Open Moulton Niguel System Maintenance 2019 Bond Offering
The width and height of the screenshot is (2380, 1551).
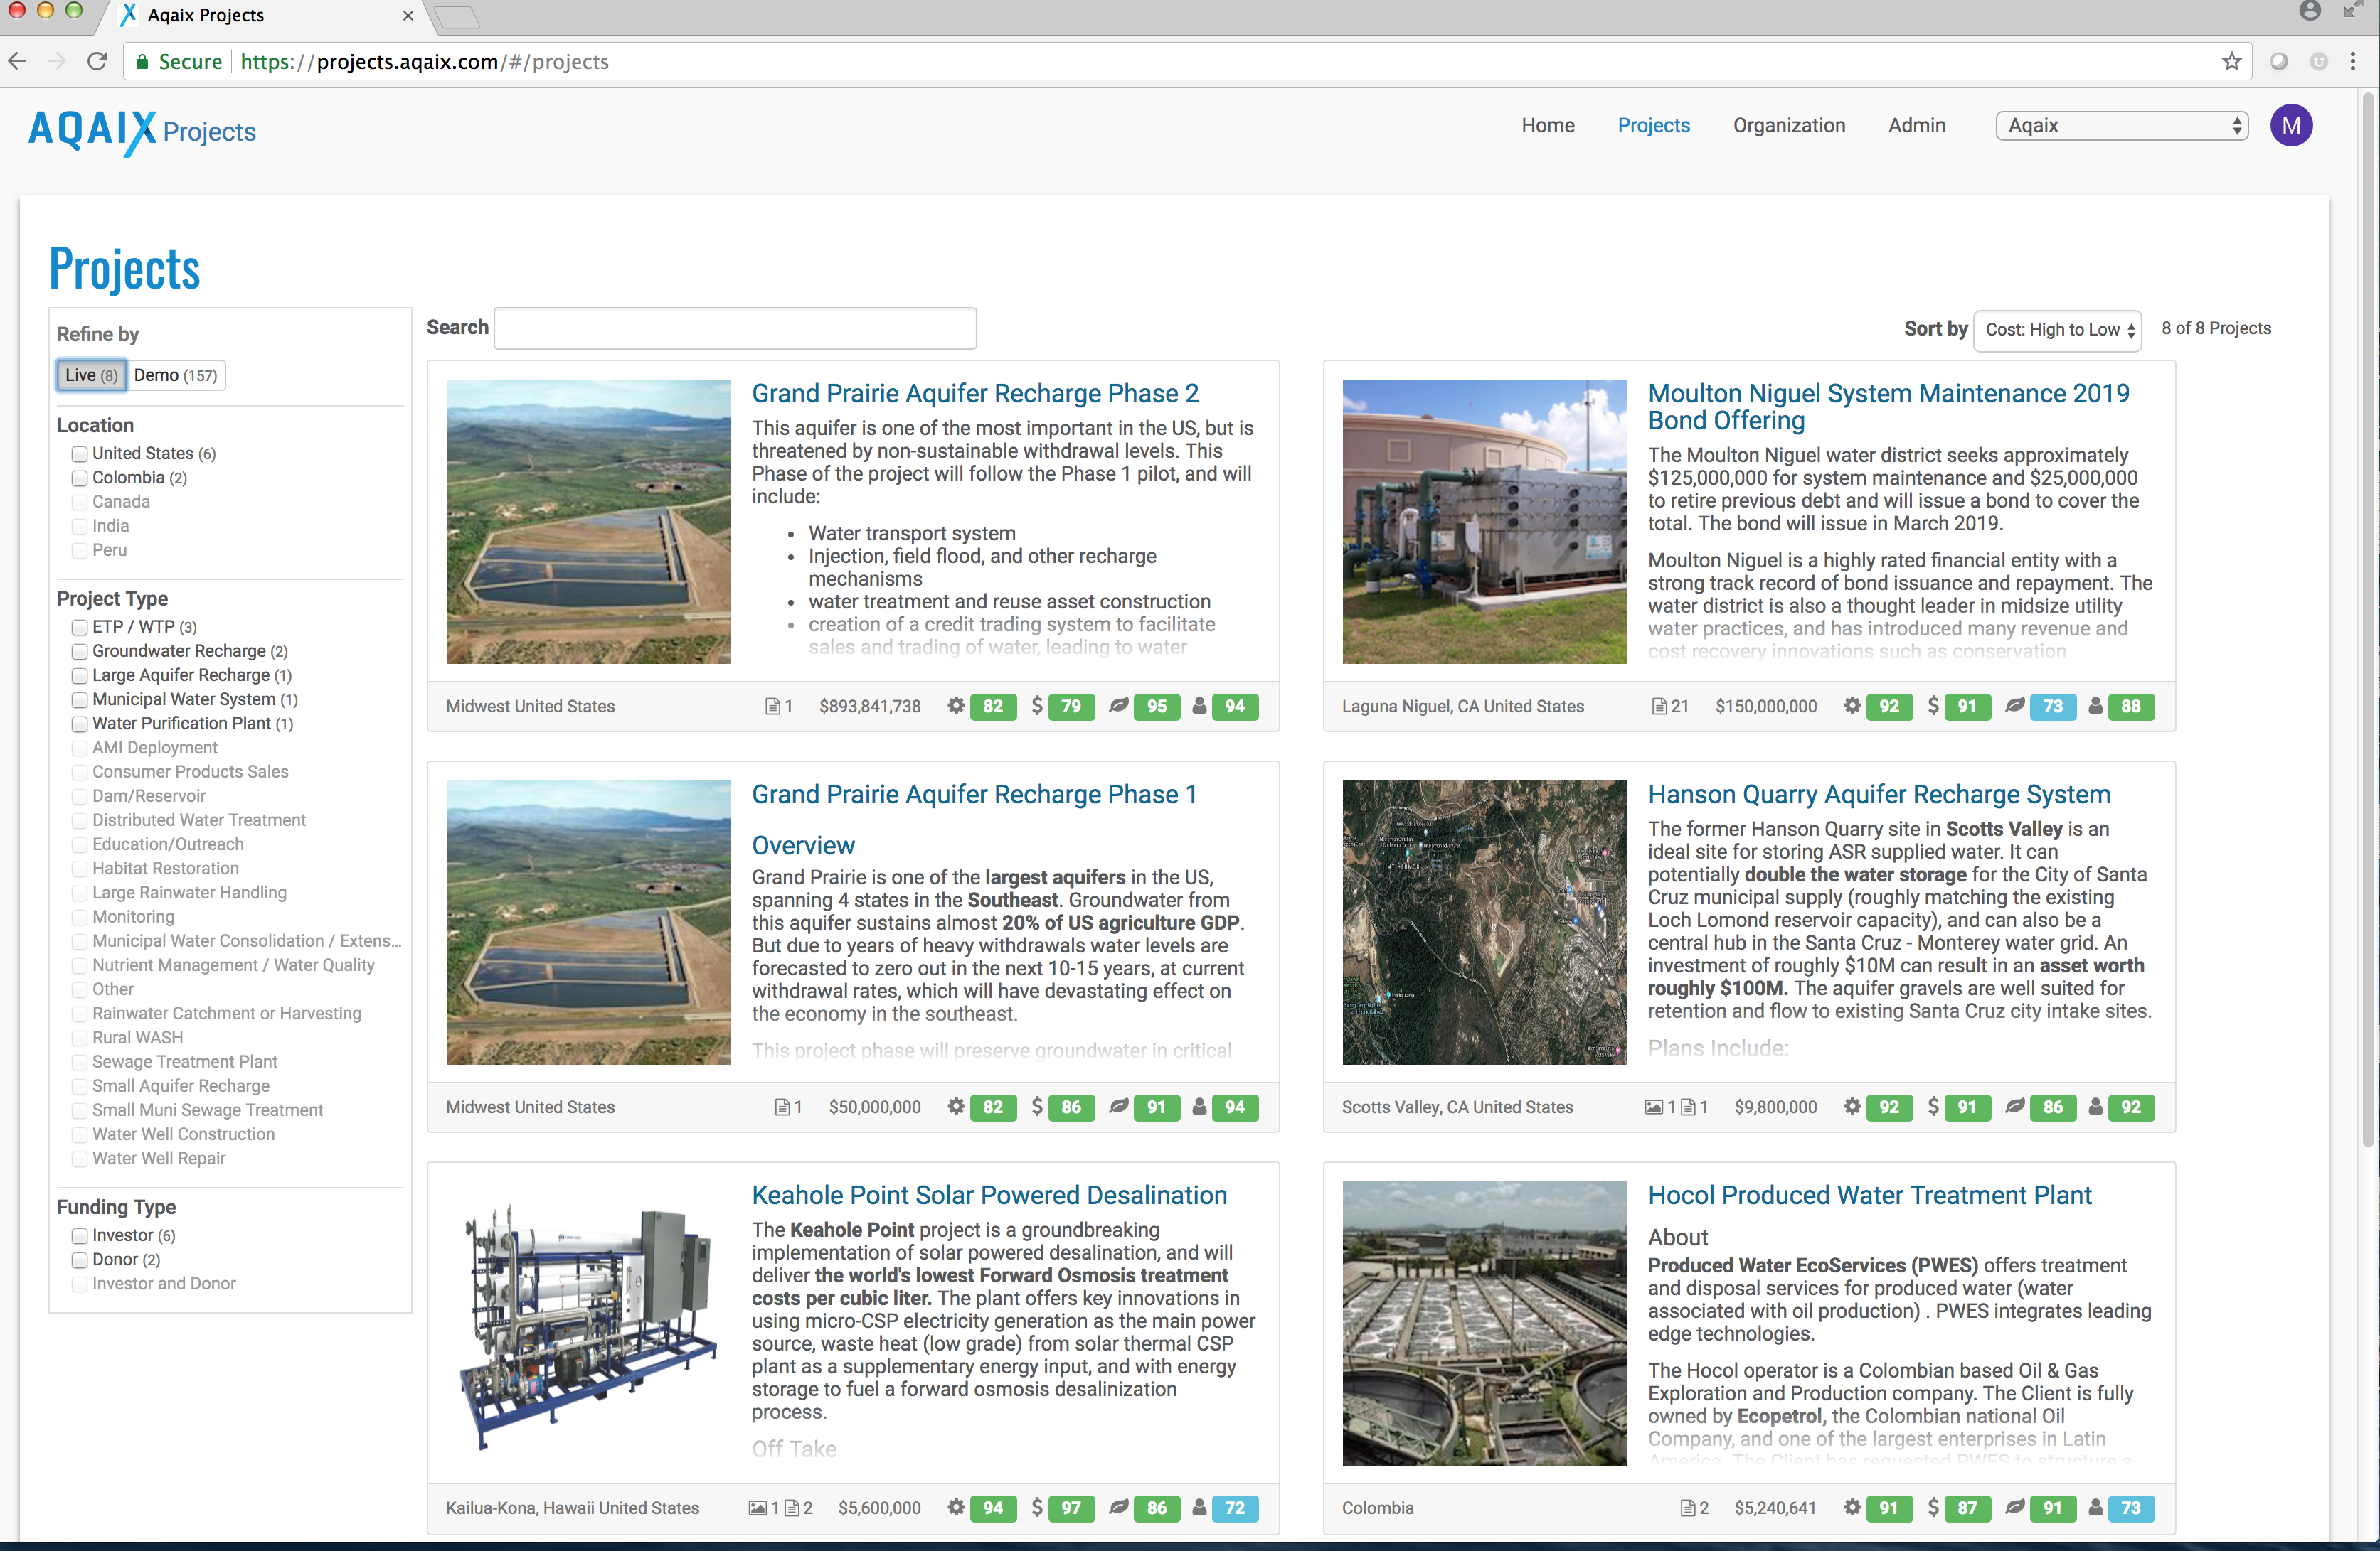[1888, 407]
